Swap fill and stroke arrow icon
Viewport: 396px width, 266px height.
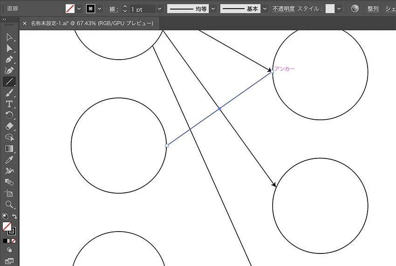[x=14, y=216]
